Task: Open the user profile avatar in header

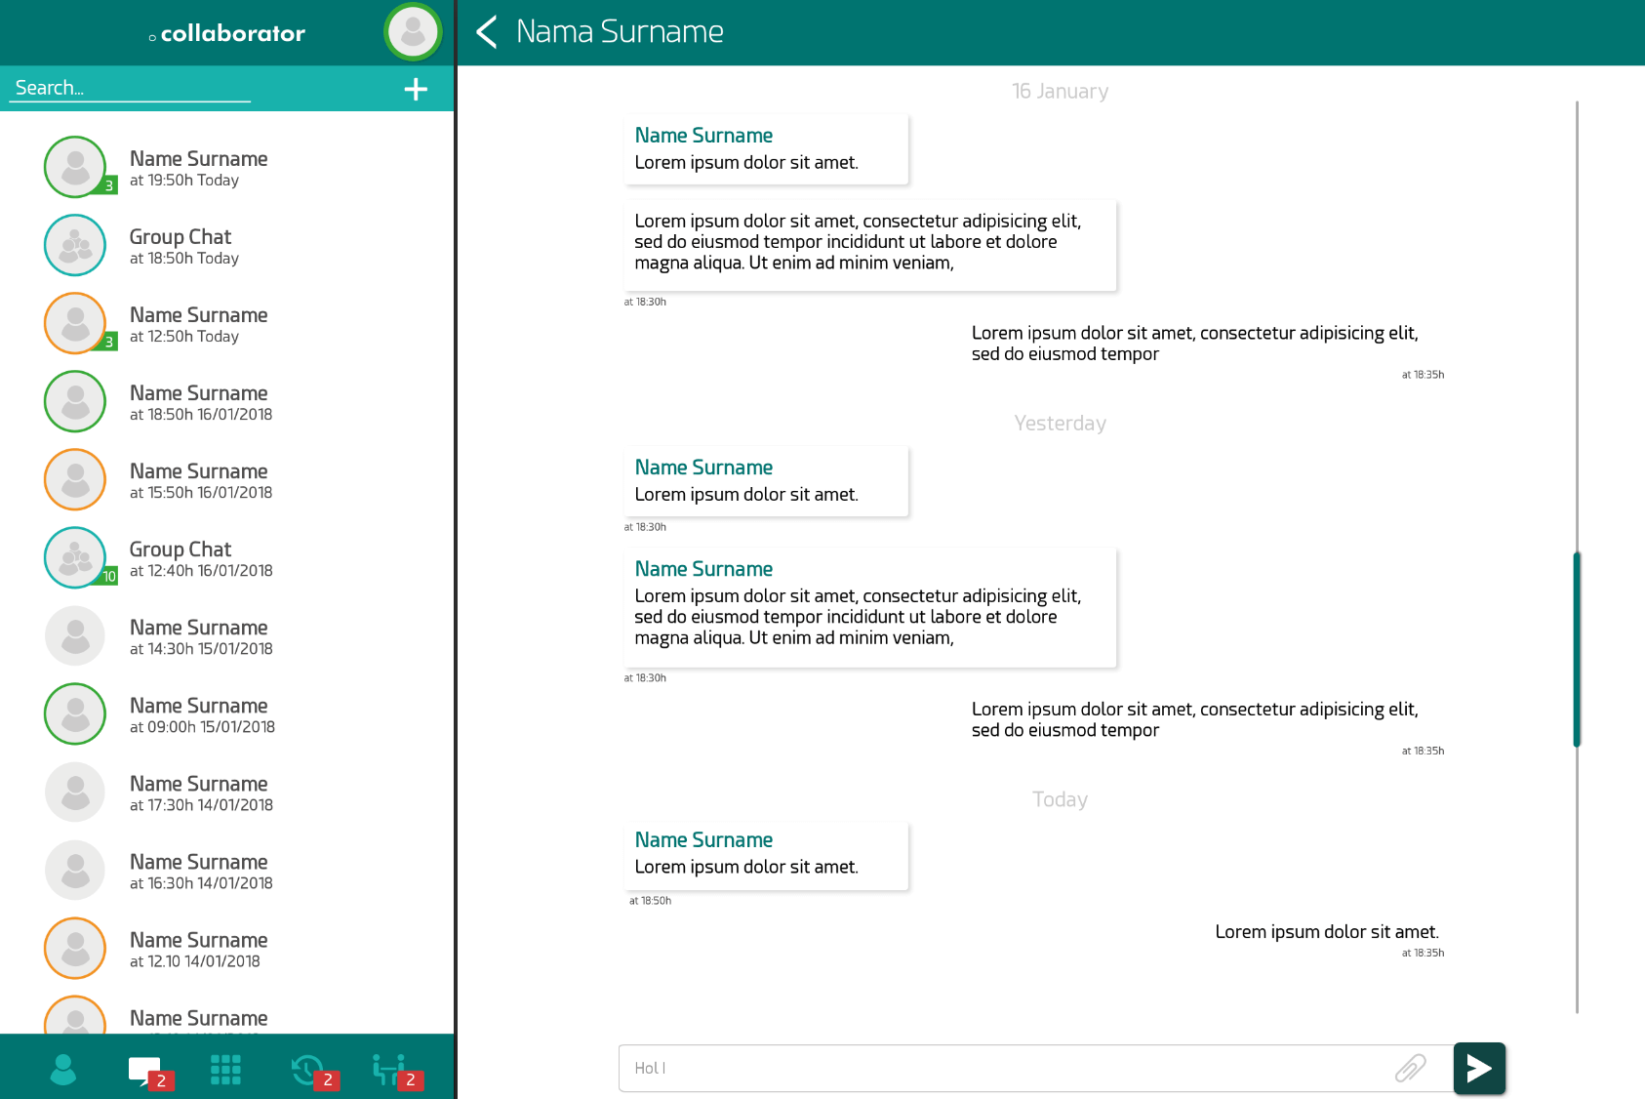Action: tap(413, 32)
